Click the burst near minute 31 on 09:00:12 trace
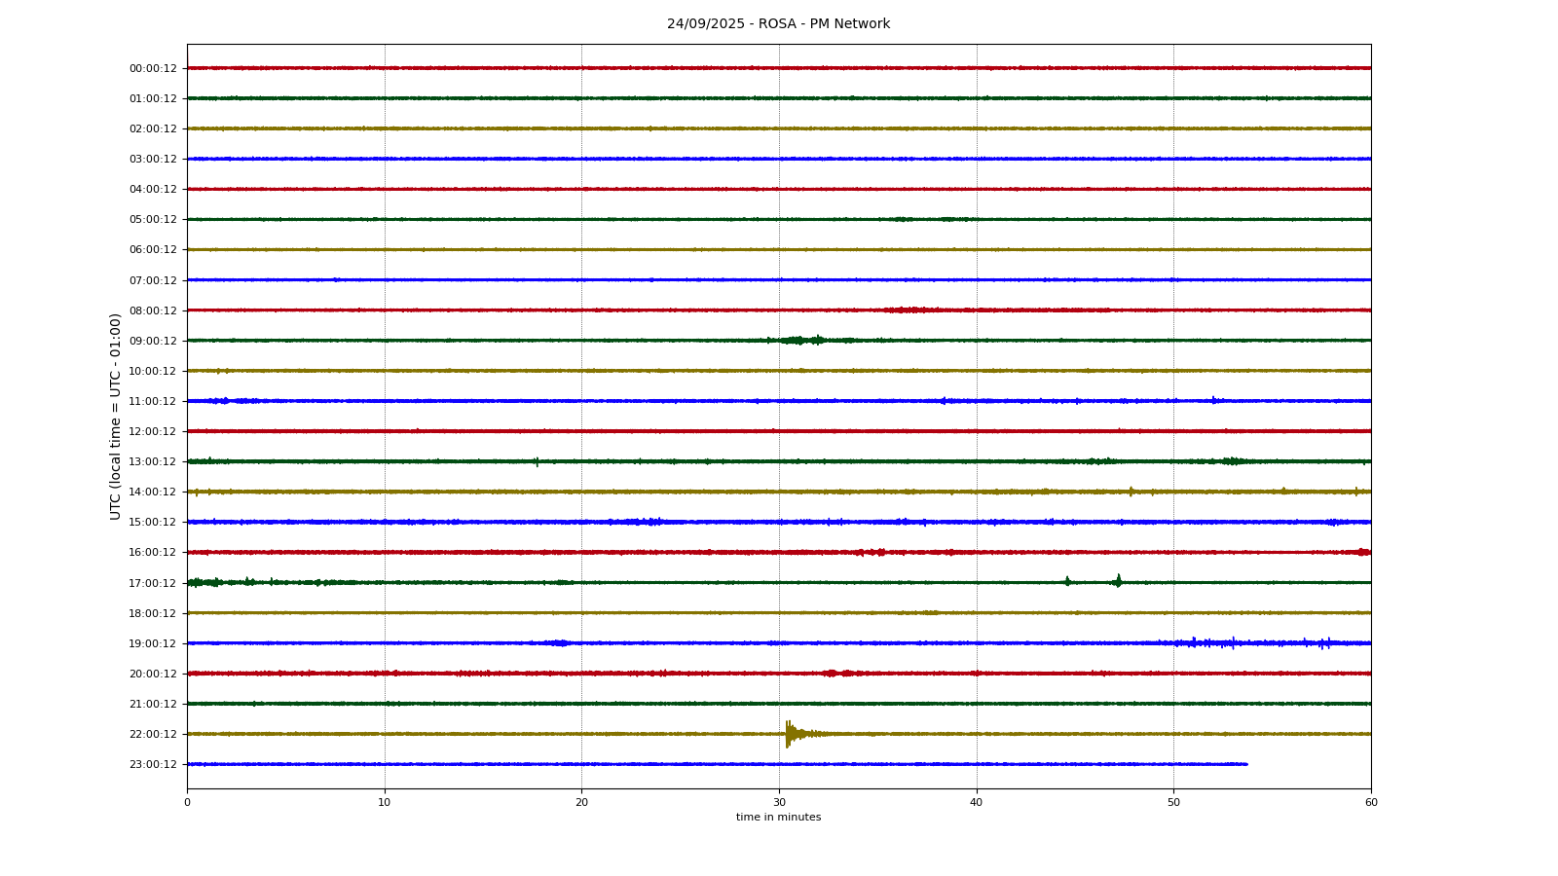 (798, 341)
